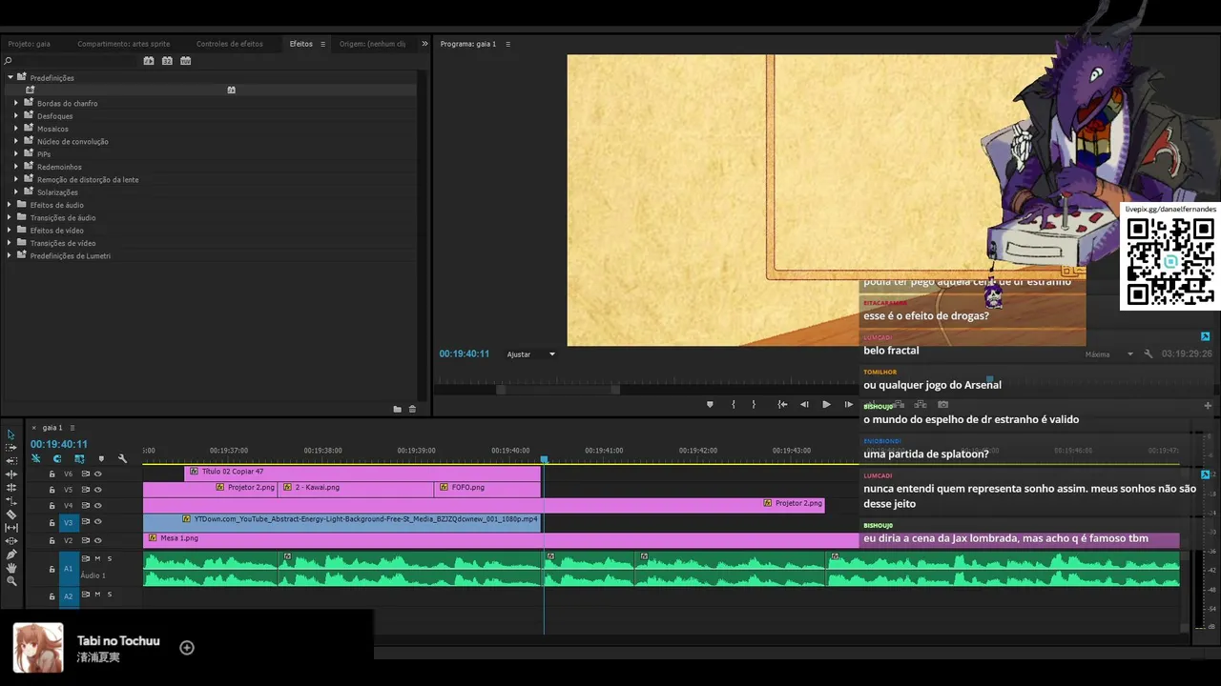The image size is (1221, 686).
Task: Hide track V4 output
Action: (97, 506)
